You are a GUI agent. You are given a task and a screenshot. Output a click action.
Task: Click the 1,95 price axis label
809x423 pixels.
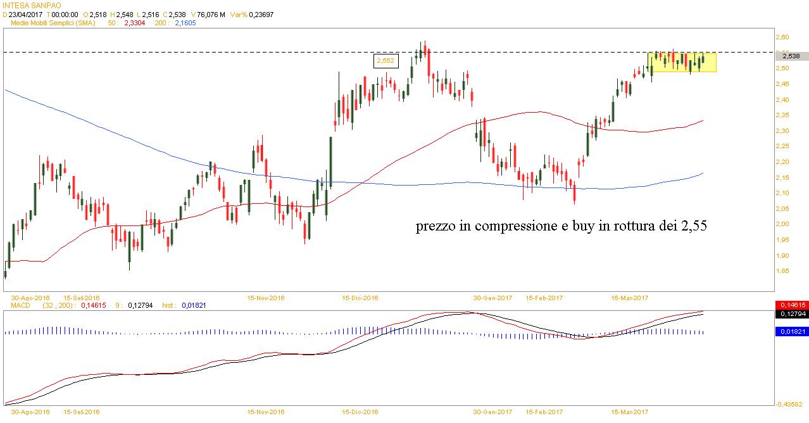[x=784, y=239]
